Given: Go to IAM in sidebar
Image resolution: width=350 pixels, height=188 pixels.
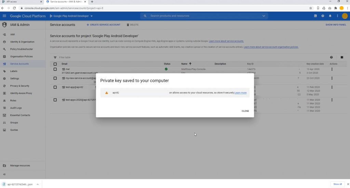Looking at the screenshot, I should click(12, 34).
